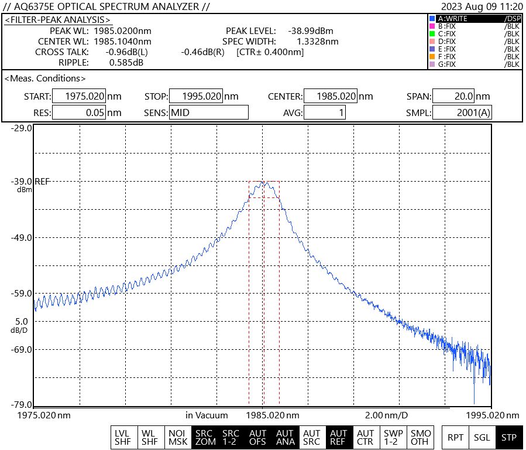Screen dimensions: 526x450
Task: Click the START wavelength input field
Action: pos(79,97)
